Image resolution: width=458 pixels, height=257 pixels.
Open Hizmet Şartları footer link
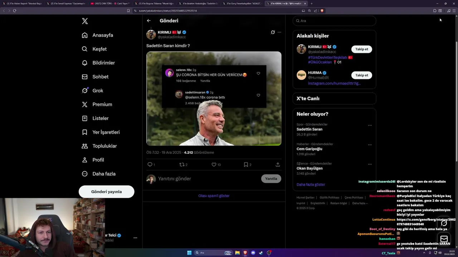pyautogui.click(x=305, y=197)
